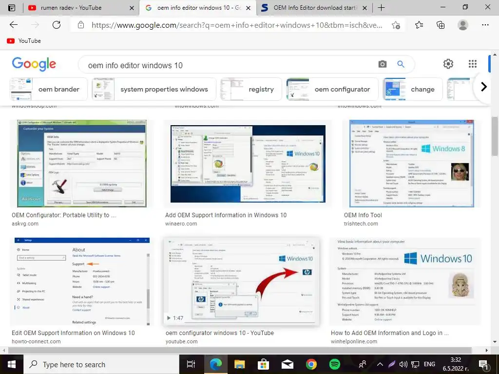Open How to Add OEM Information link

[x=389, y=333]
